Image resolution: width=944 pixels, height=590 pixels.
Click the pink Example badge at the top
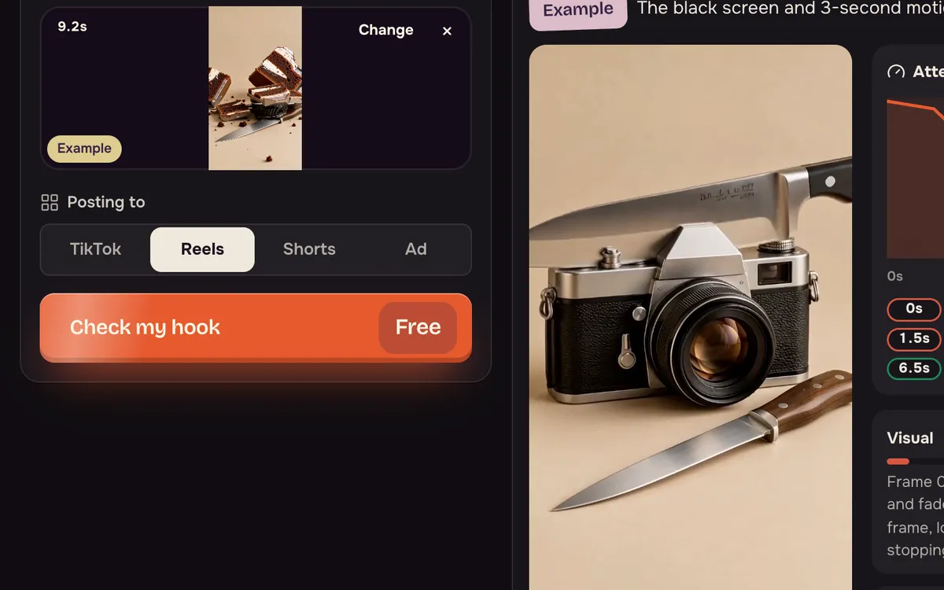[578, 10]
